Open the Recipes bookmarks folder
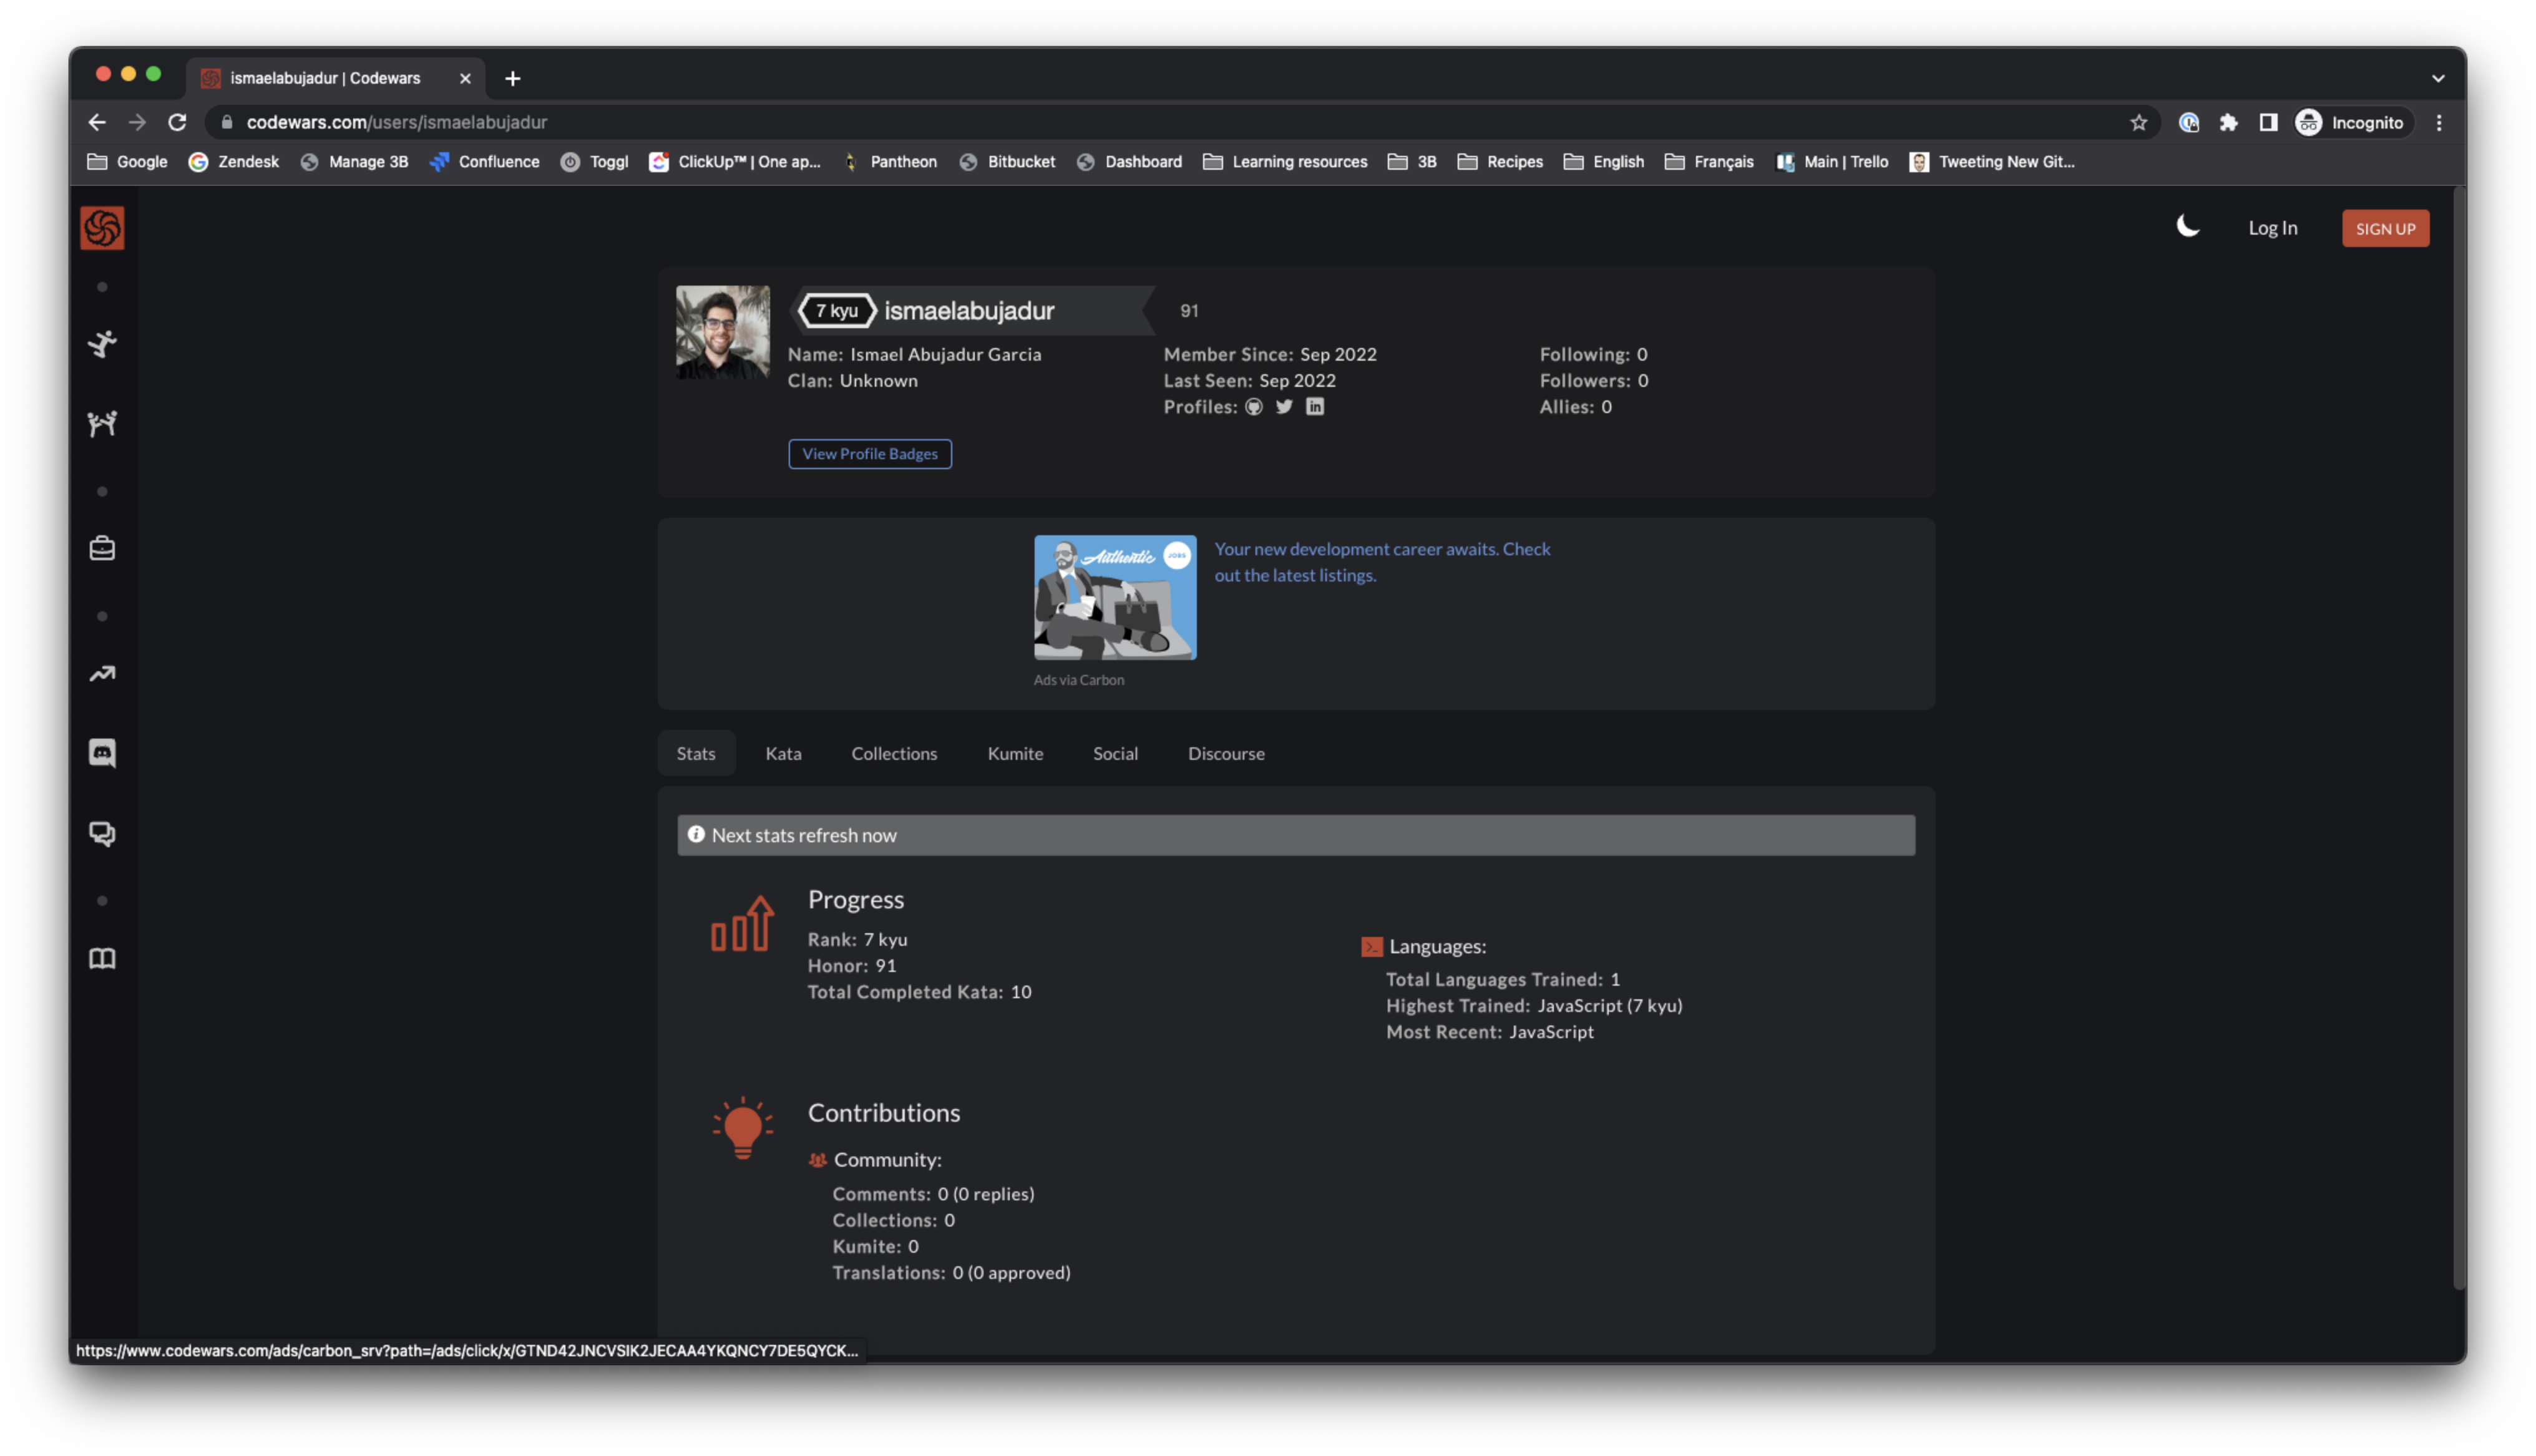 [1500, 162]
